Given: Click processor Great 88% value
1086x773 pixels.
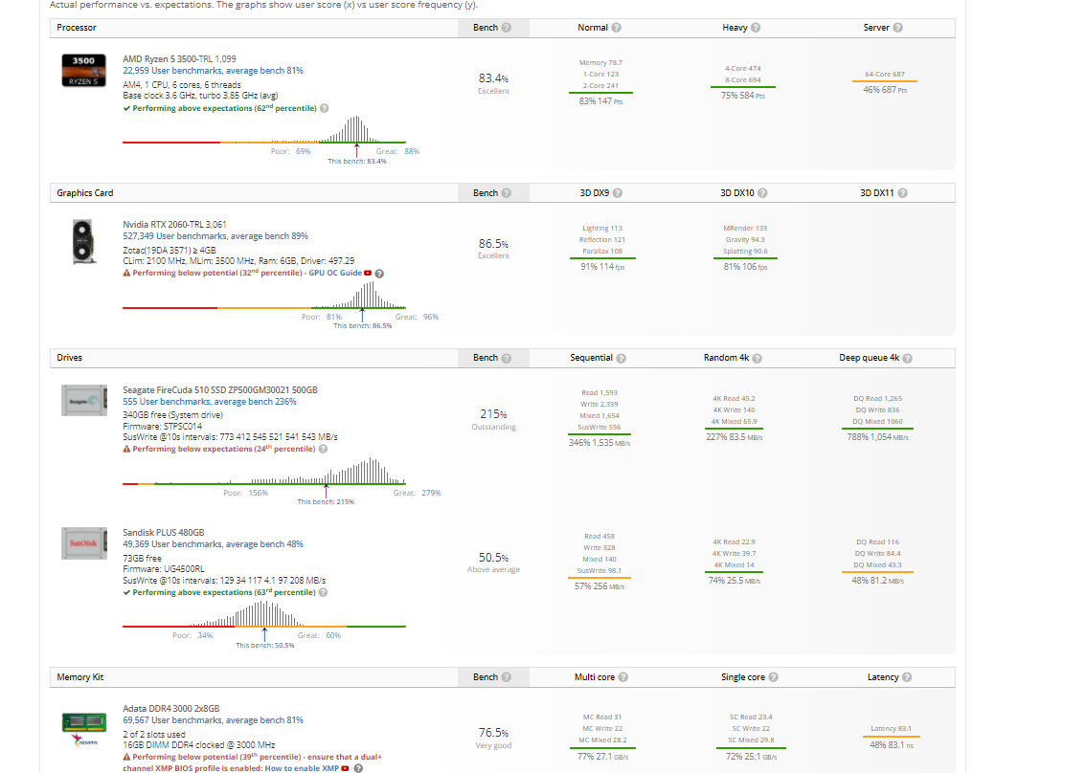Looking at the screenshot, I should pos(412,151).
